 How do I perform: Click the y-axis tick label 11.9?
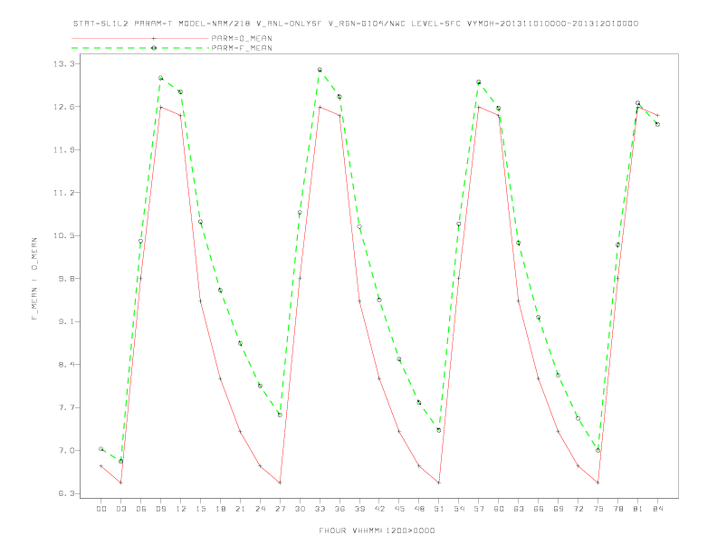[x=63, y=150]
